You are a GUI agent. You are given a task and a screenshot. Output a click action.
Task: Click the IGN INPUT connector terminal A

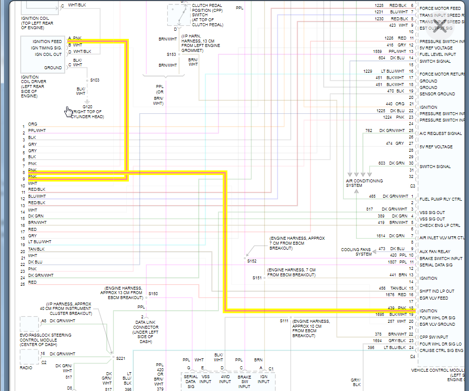pyautogui.click(x=261, y=368)
